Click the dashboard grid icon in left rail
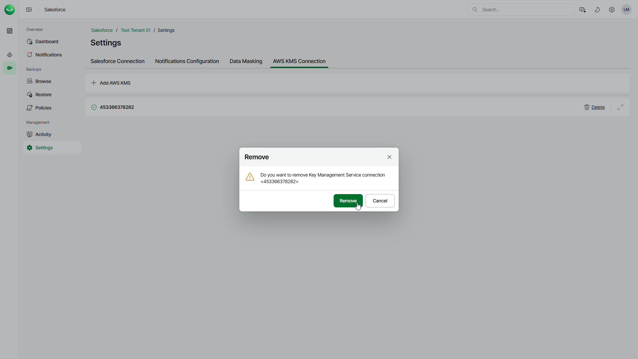Screen dimensions: 638x359 point(10,31)
